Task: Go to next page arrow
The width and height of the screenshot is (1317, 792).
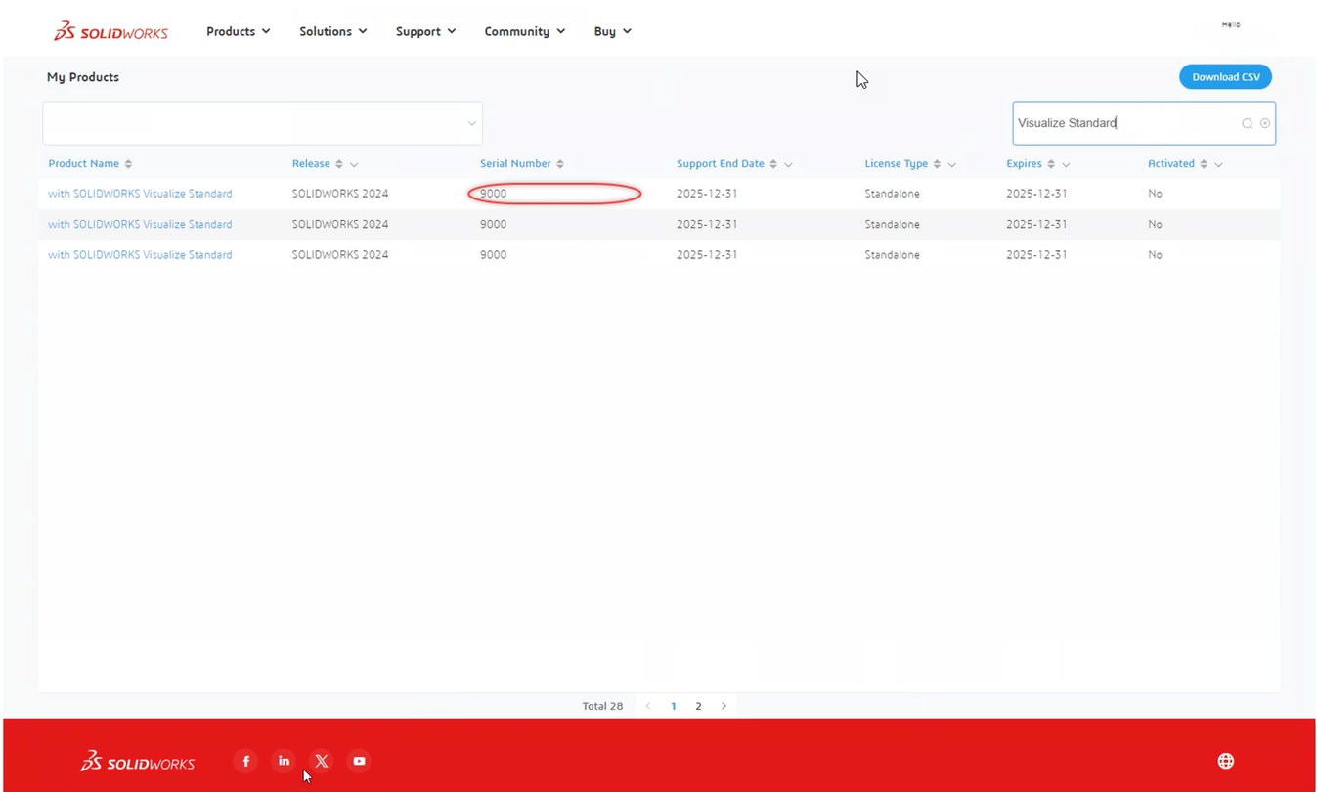Action: [x=724, y=706]
